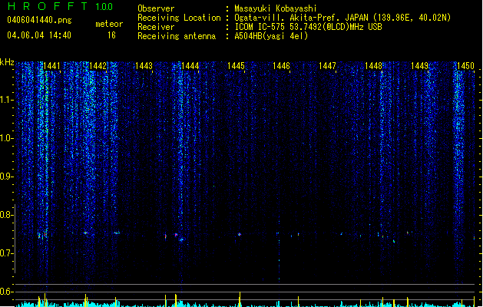The width and height of the screenshot is (483, 307).
Task: Click observer name Masayuki Kobayashi
Action: point(276,8)
